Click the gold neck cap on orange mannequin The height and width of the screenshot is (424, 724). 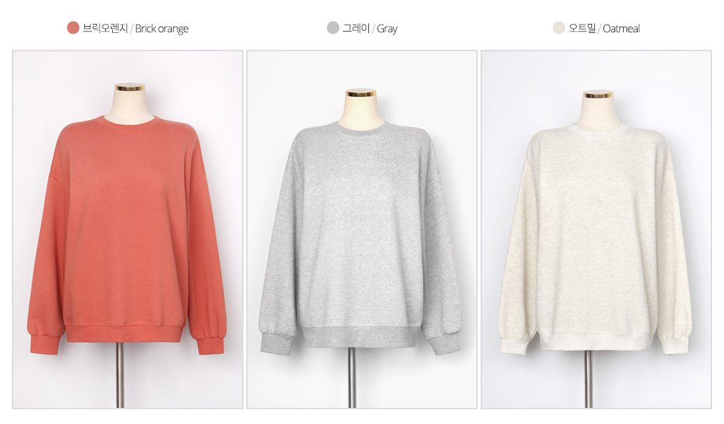pyautogui.click(x=130, y=87)
